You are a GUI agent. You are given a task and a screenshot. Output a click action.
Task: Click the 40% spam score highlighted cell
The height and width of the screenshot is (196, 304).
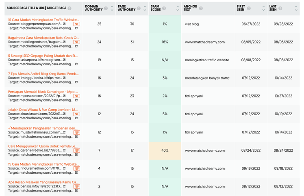(165, 151)
